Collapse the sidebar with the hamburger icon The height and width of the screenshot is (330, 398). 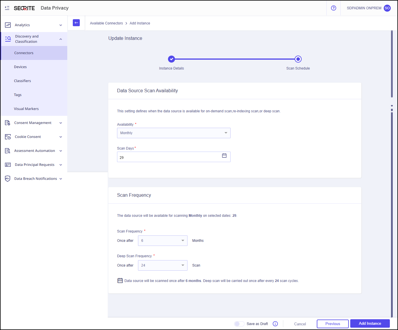[x=7, y=8]
